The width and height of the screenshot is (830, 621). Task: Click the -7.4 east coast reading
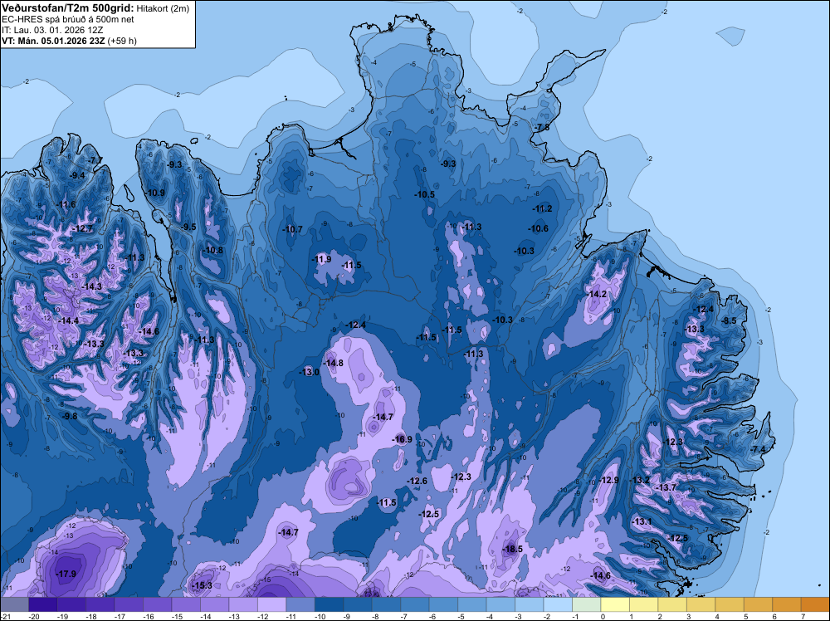758,449
